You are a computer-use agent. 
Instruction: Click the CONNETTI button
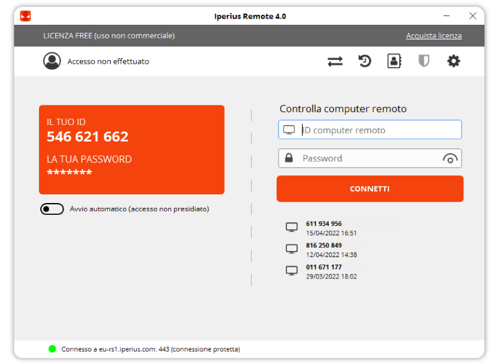(370, 189)
